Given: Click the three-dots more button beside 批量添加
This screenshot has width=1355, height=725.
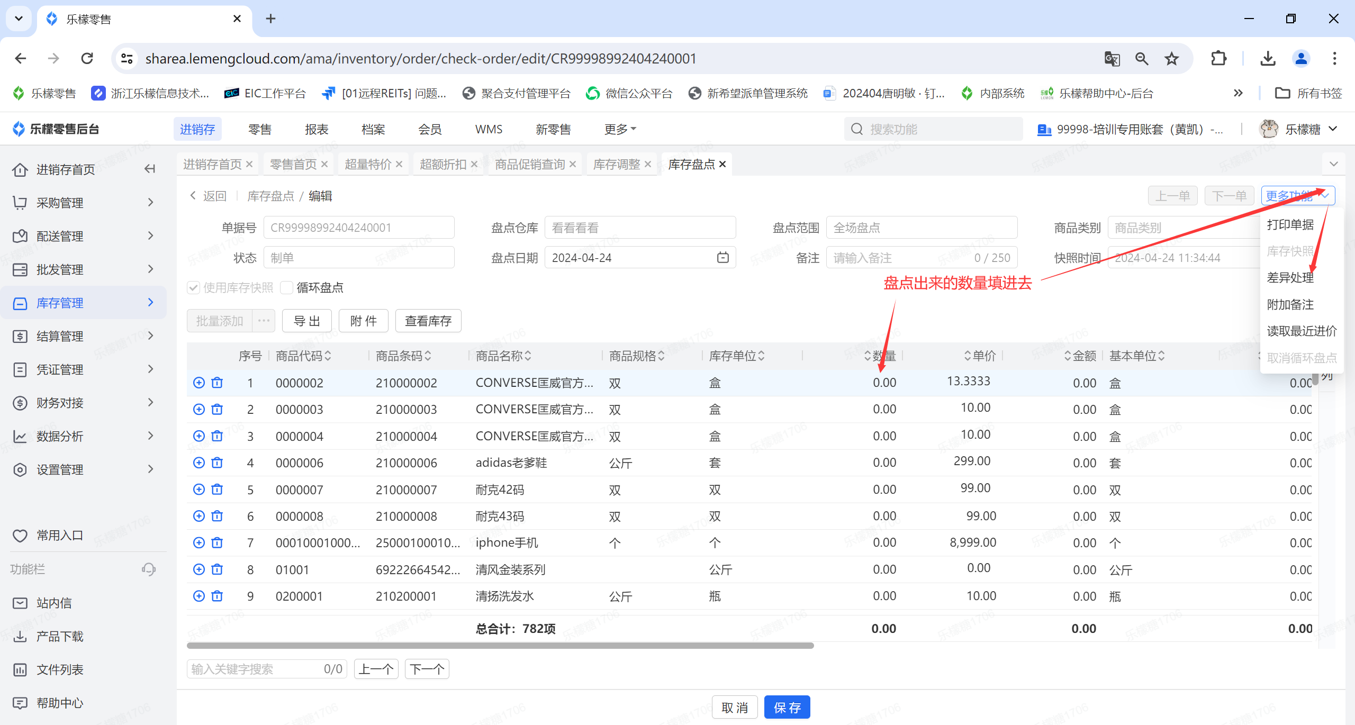Looking at the screenshot, I should 264,321.
